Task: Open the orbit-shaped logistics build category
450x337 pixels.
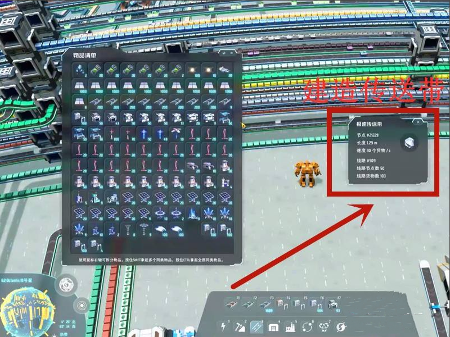Action: pyautogui.click(x=307, y=326)
